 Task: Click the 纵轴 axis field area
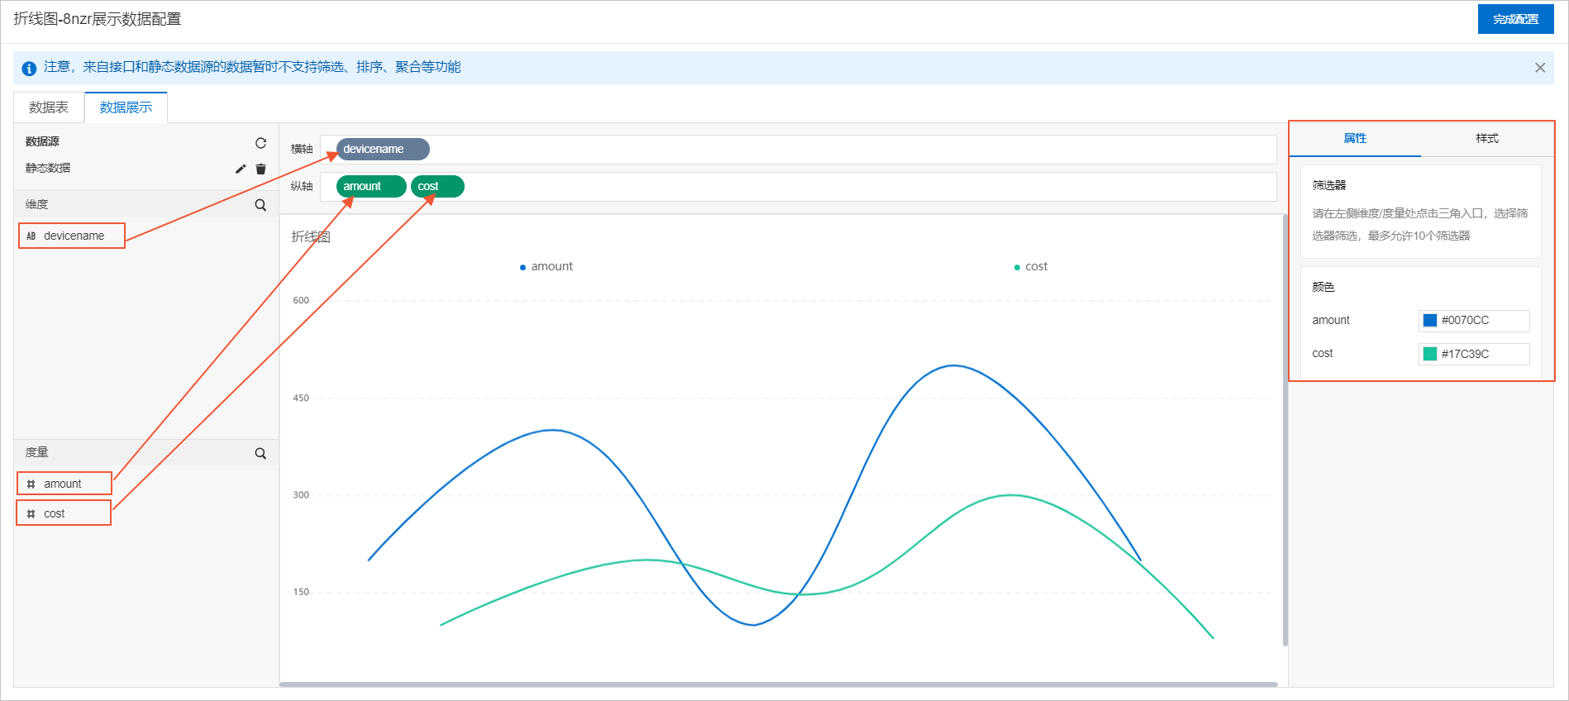click(x=799, y=187)
